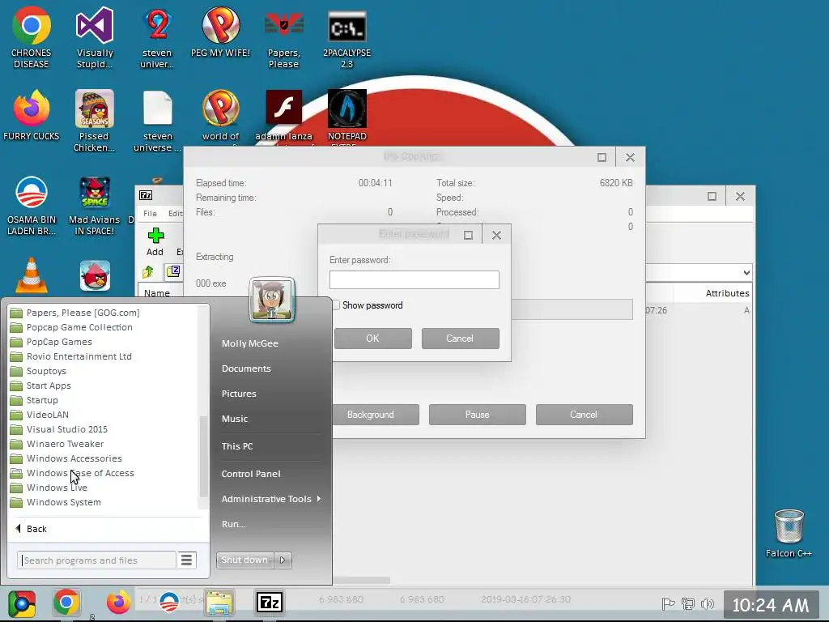Screen dimensions: 829x622
Task: Open Documents from the Start menu
Action: point(246,369)
